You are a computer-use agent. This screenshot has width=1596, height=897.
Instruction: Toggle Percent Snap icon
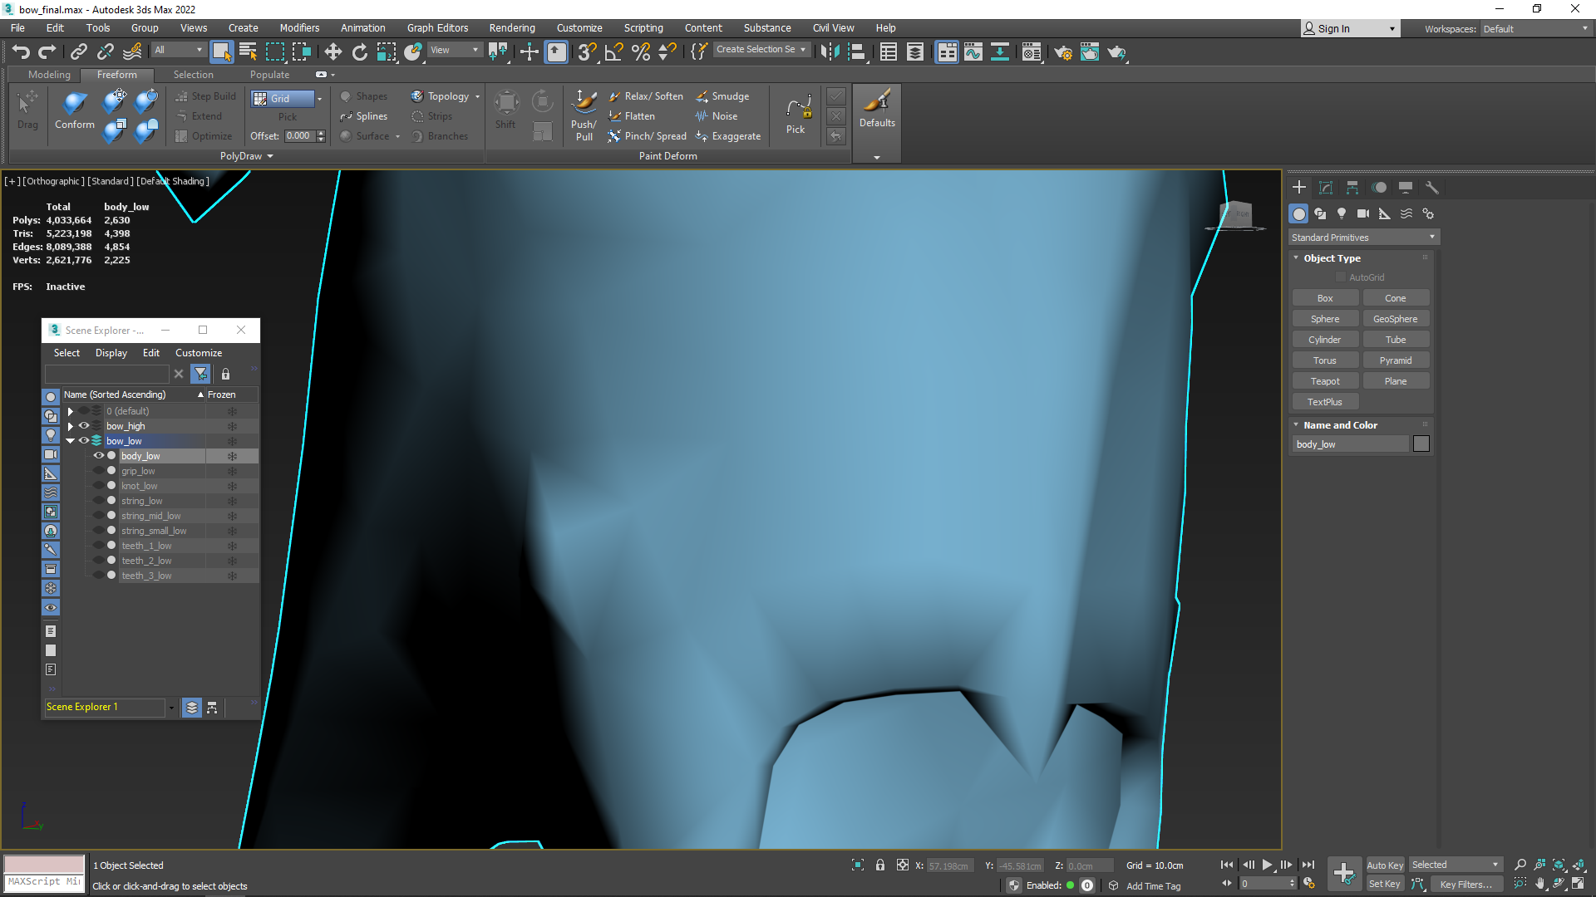(x=640, y=51)
